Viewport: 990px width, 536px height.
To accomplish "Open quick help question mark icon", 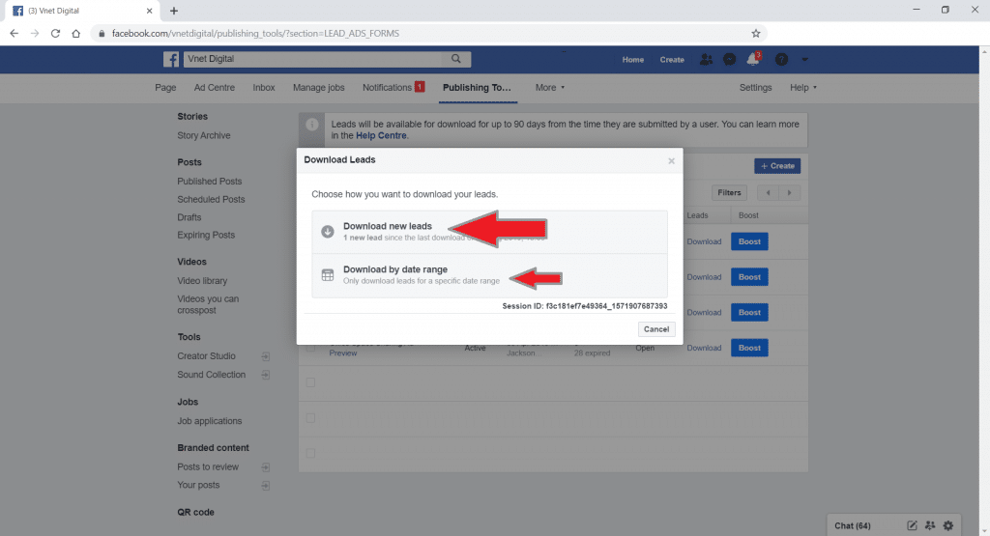I will 781,59.
